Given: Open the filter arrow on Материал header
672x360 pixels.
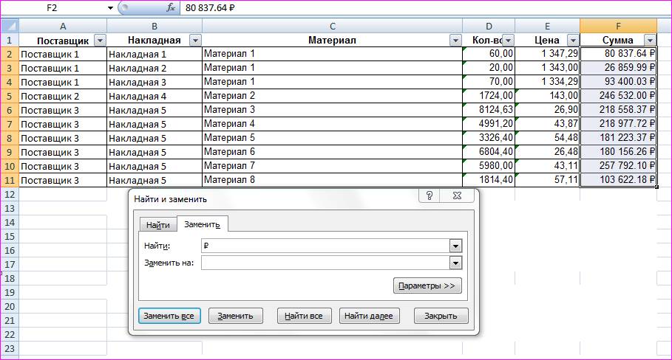Looking at the screenshot, I should pos(455,41).
